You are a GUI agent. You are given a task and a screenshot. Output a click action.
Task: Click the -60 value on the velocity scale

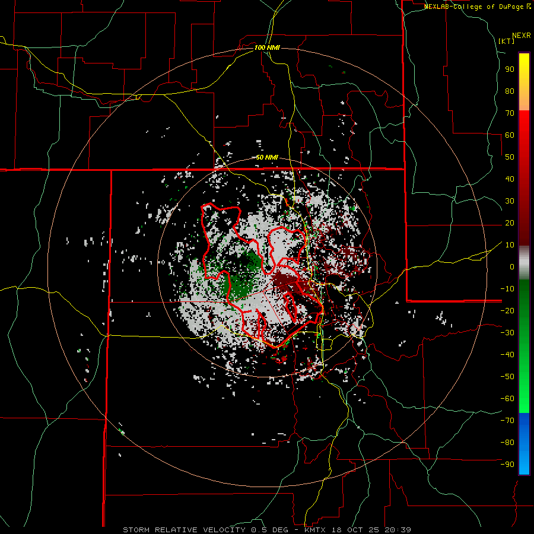click(x=507, y=399)
